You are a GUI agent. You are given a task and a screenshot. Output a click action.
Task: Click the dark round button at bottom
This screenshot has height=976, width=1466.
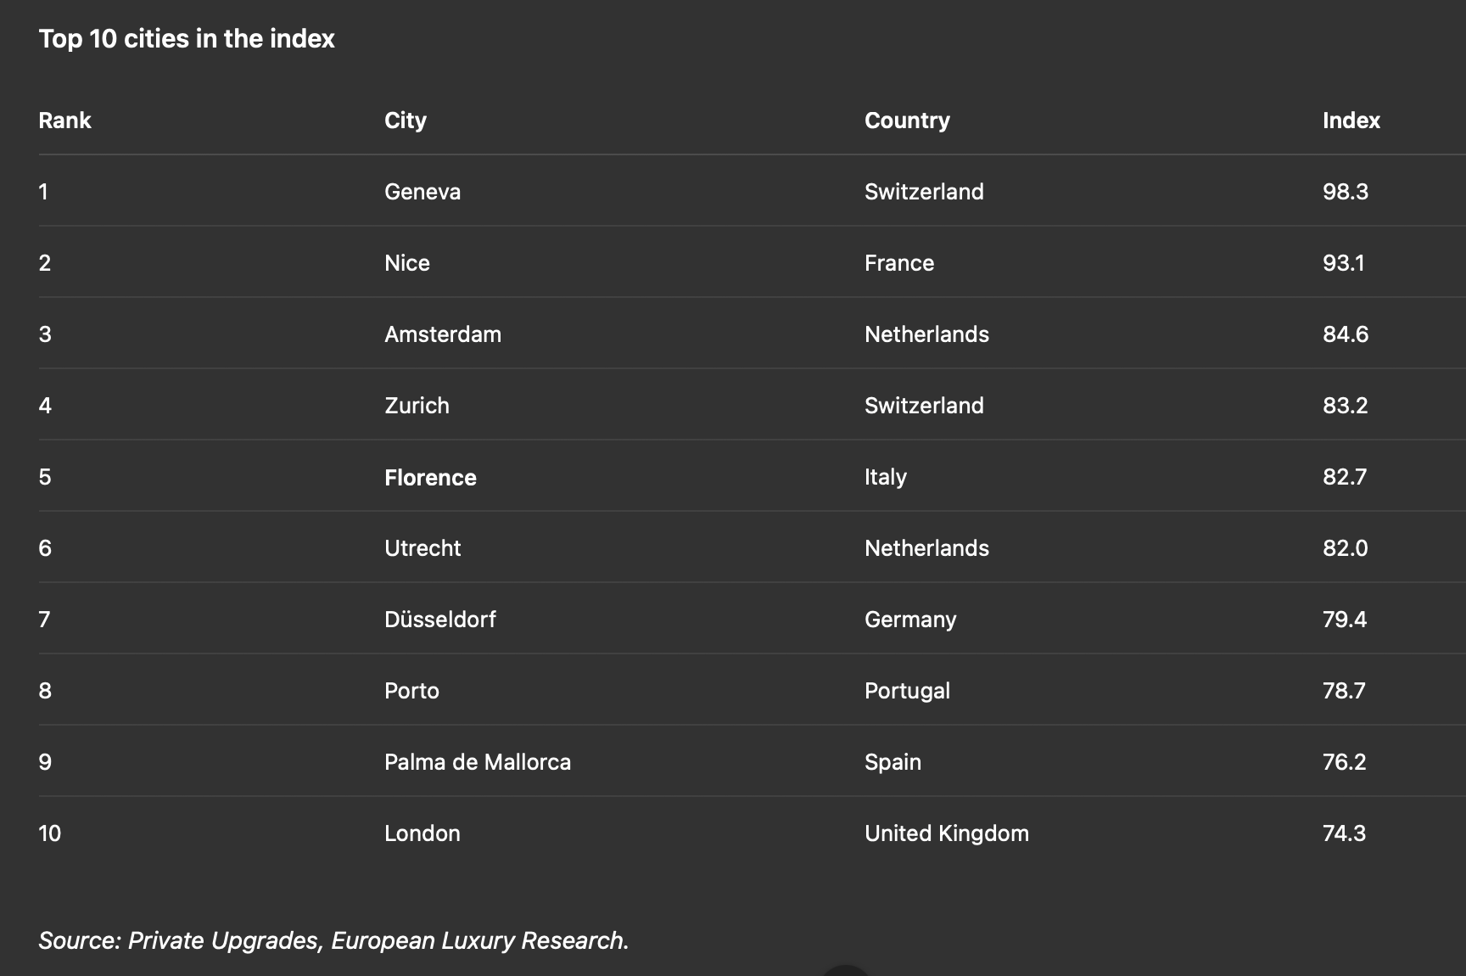pos(845,971)
